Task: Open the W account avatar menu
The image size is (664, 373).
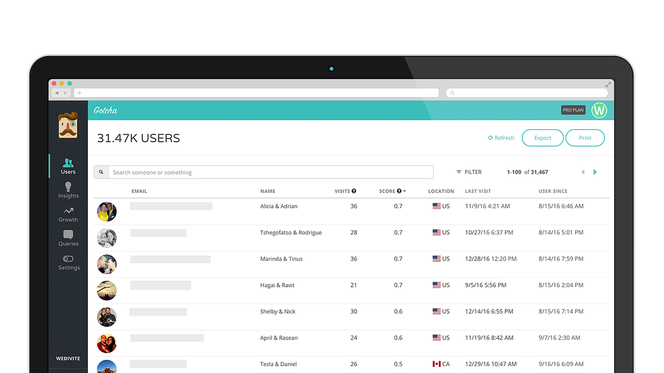Action: tap(599, 111)
